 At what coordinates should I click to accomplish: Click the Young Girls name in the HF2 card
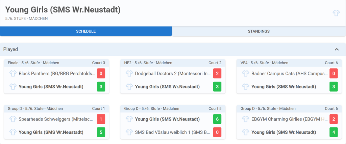point(167,86)
